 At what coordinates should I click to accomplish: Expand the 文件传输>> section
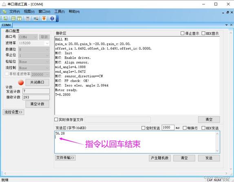click(x=65, y=158)
